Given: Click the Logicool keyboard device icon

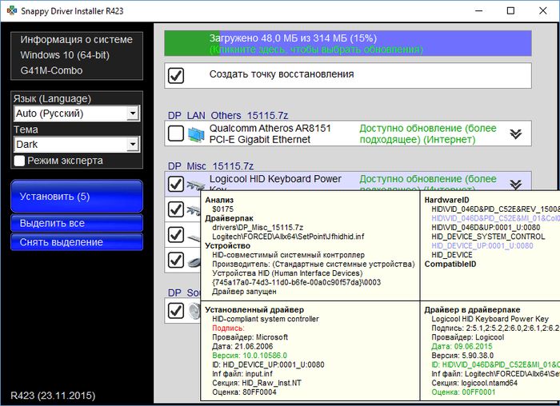Looking at the screenshot, I should [x=195, y=185].
